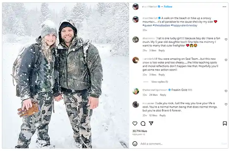Like the 'Freakin Gold' comment heart

point(226,91)
